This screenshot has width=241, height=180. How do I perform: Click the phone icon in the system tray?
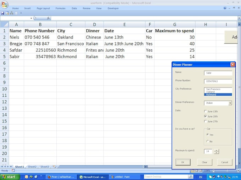coord(229,177)
